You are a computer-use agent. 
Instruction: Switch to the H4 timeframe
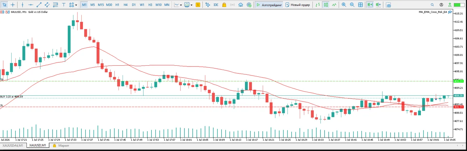tap(126, 5)
